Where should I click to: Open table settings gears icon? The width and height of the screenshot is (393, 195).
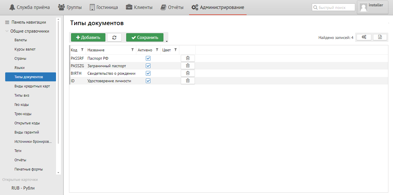coord(364,37)
